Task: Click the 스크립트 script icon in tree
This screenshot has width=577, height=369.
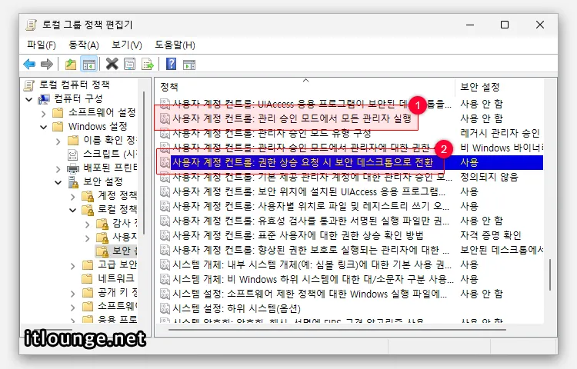Action: point(73,155)
